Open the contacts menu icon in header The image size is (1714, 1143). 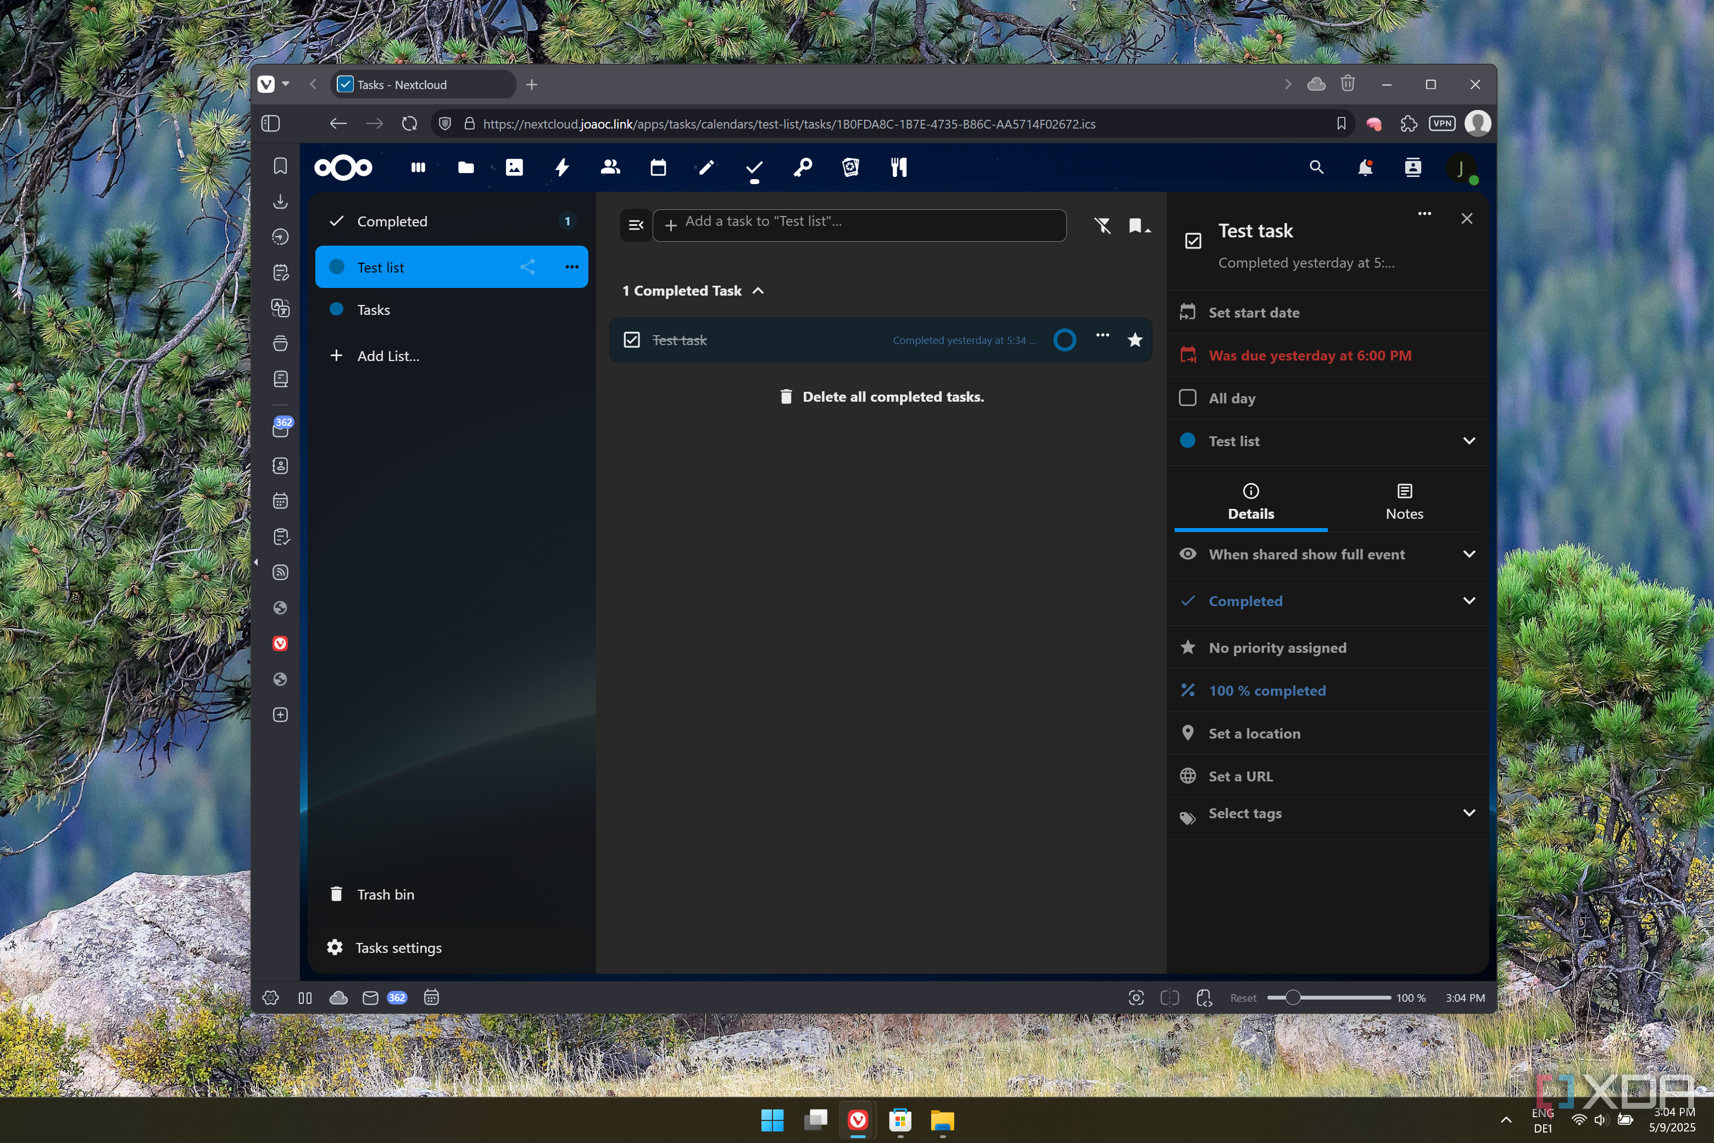(x=1413, y=168)
